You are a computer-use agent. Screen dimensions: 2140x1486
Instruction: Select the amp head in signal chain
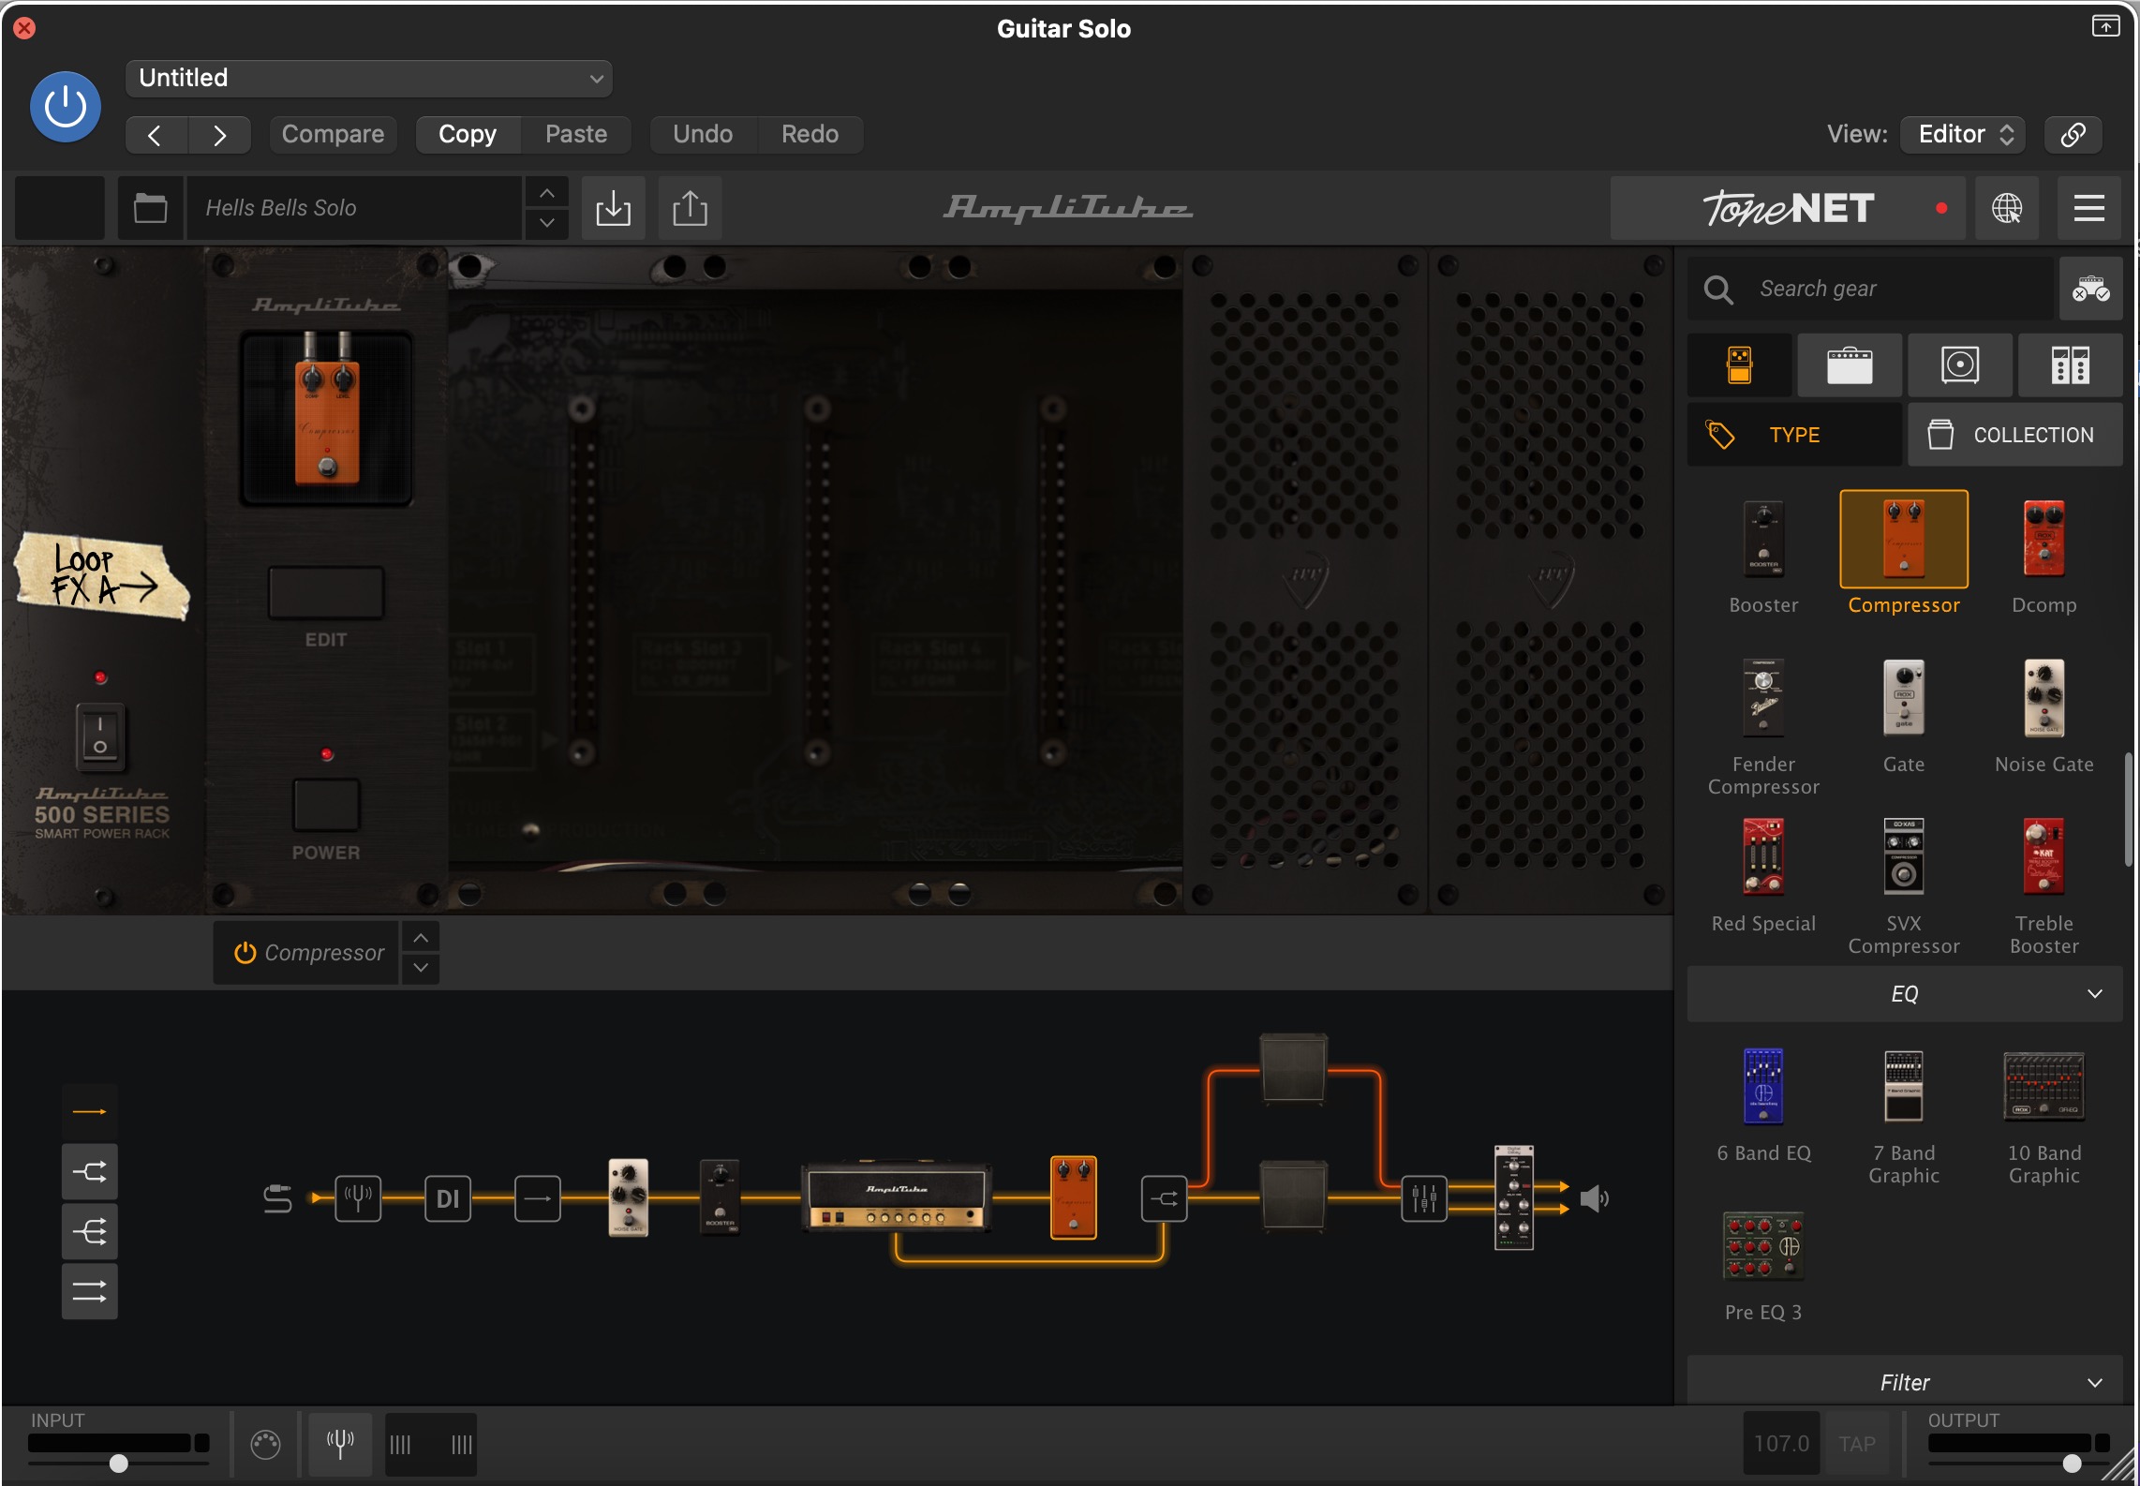pos(897,1198)
